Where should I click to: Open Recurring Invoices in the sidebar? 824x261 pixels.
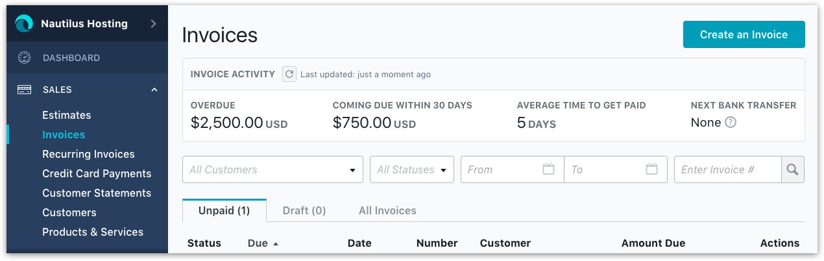tap(88, 154)
